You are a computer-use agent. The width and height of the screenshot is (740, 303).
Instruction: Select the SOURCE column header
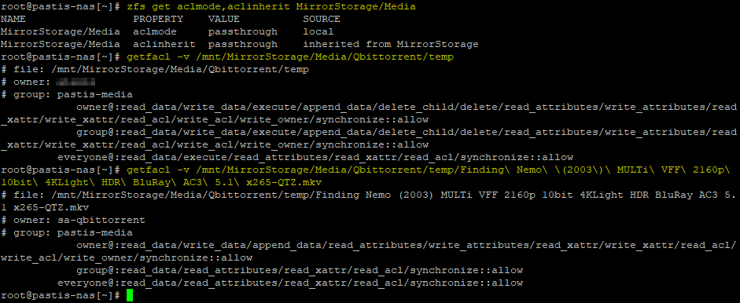pos(322,20)
